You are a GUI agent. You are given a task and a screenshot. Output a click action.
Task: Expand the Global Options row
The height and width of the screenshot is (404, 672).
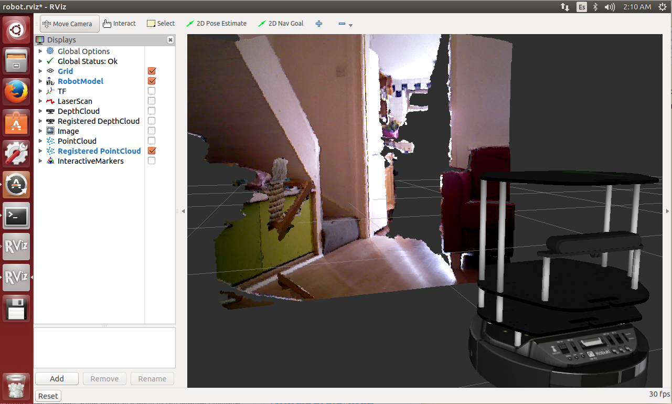pos(40,51)
